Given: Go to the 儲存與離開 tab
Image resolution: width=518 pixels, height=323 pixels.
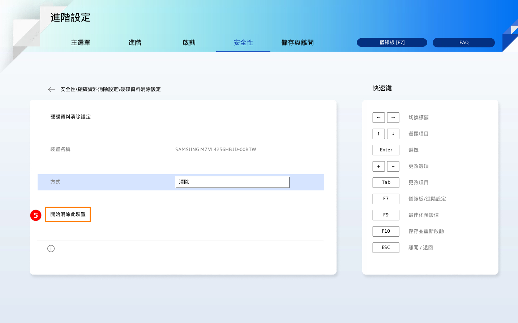Looking at the screenshot, I should [297, 43].
